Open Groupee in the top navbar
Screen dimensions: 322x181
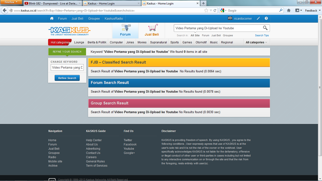pyautogui.click(x=94, y=18)
